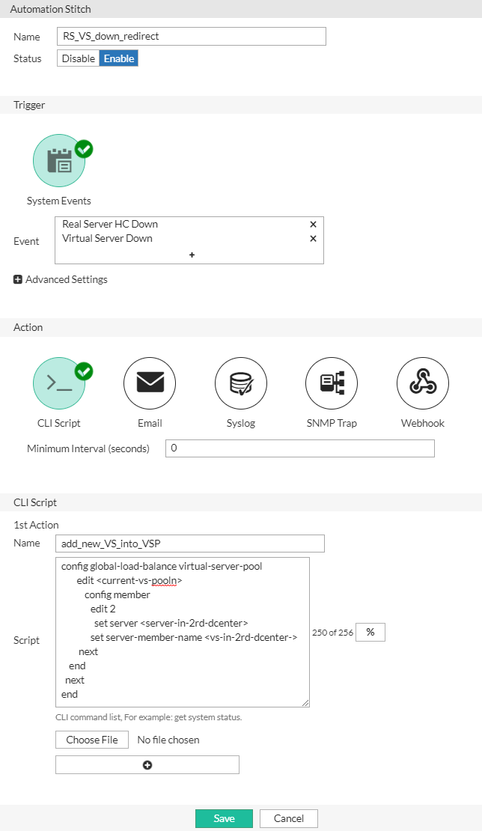The height and width of the screenshot is (831, 482).
Task: Remove the Virtual Server Down event
Action: (313, 238)
